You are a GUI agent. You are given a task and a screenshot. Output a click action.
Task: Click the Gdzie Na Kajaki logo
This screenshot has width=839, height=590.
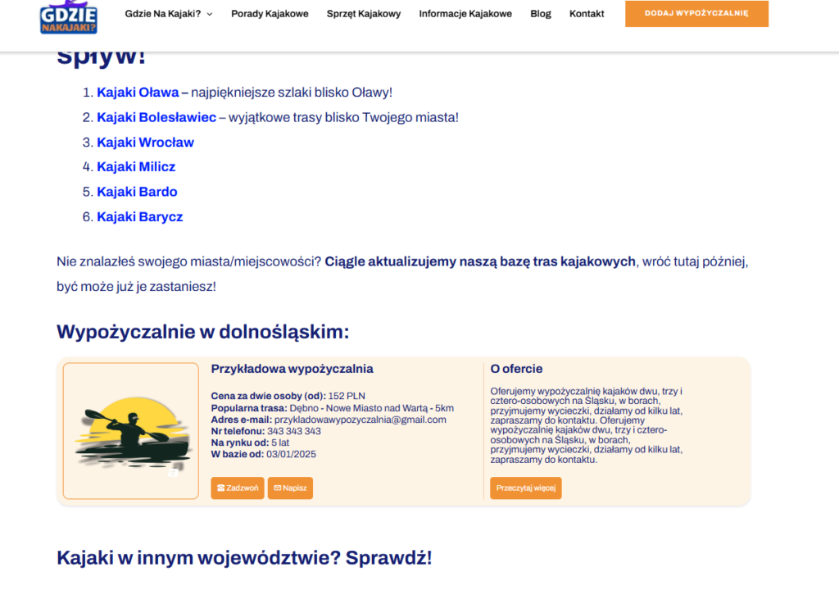pos(69,17)
